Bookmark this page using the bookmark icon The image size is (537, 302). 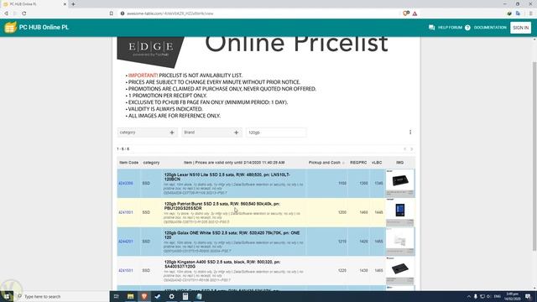pos(112,13)
